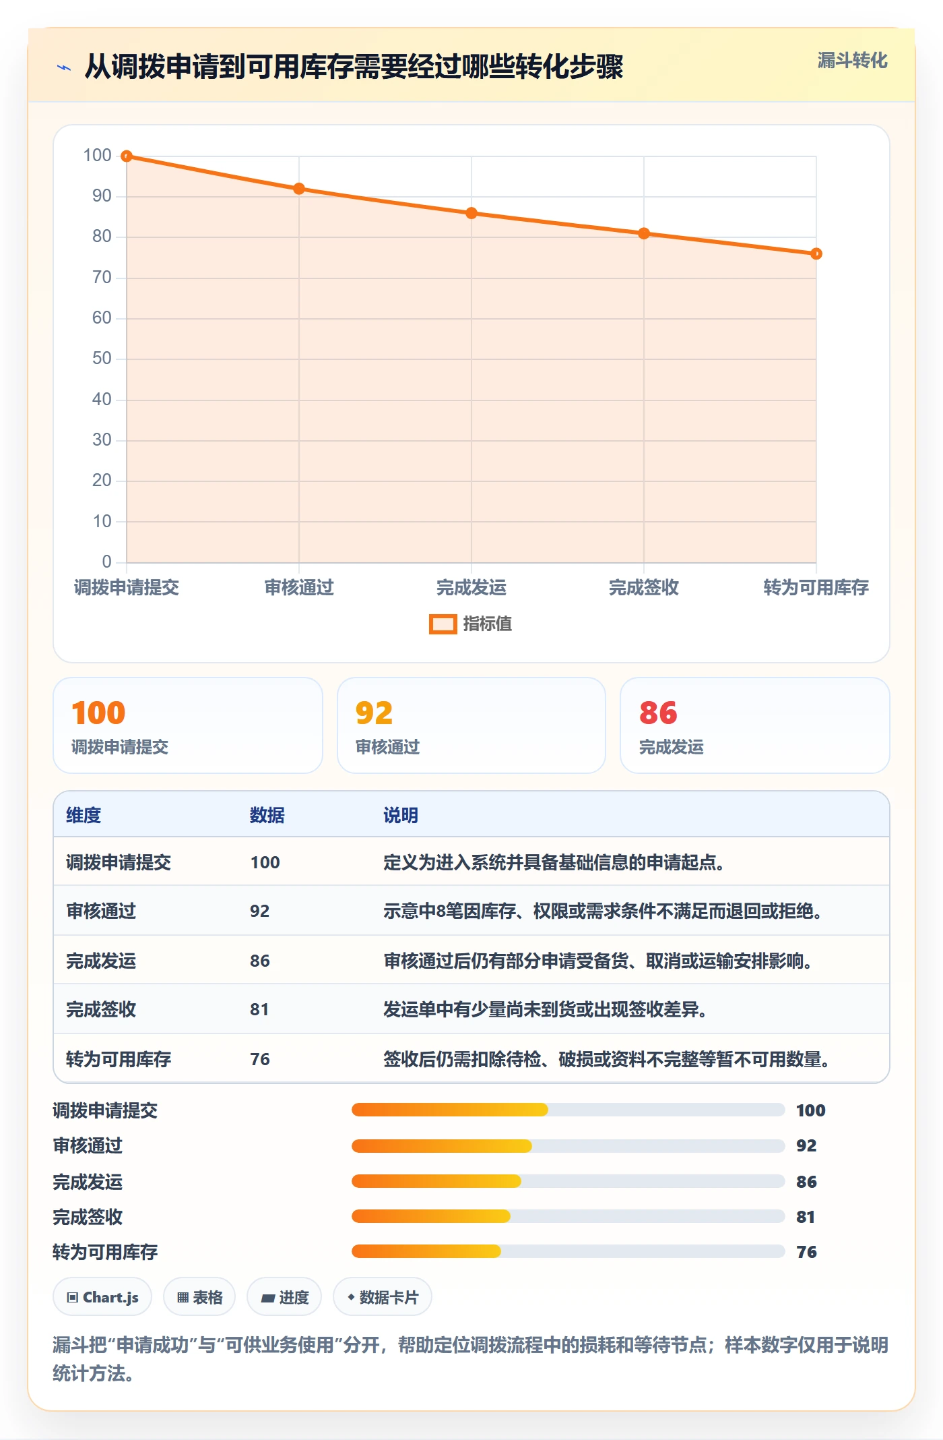
Task: Click the grid icon inside the 表格 chip
Action: pyautogui.click(x=183, y=1298)
